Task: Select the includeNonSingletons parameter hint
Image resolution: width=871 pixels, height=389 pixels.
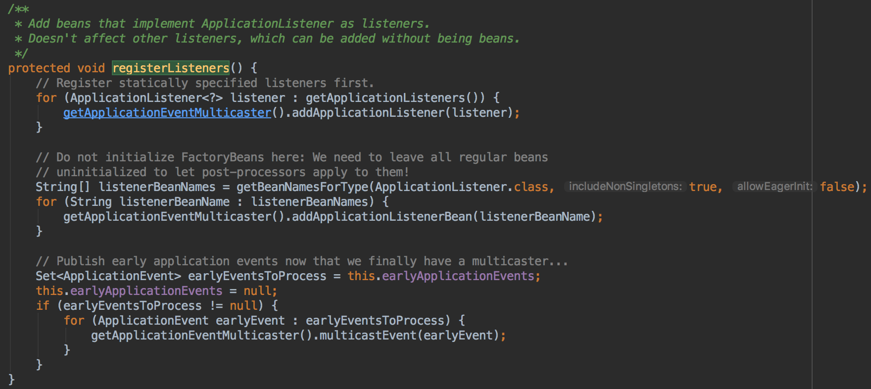Action: click(626, 187)
